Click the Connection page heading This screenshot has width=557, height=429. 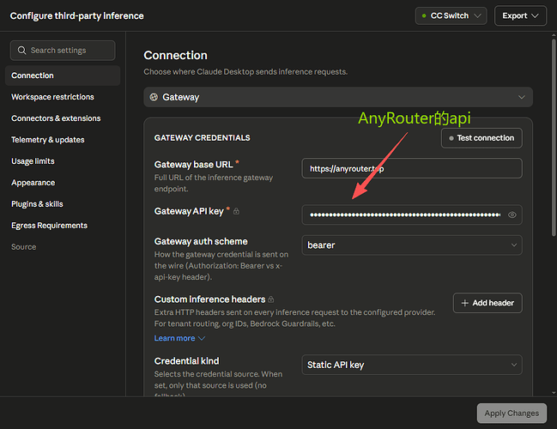pos(175,56)
